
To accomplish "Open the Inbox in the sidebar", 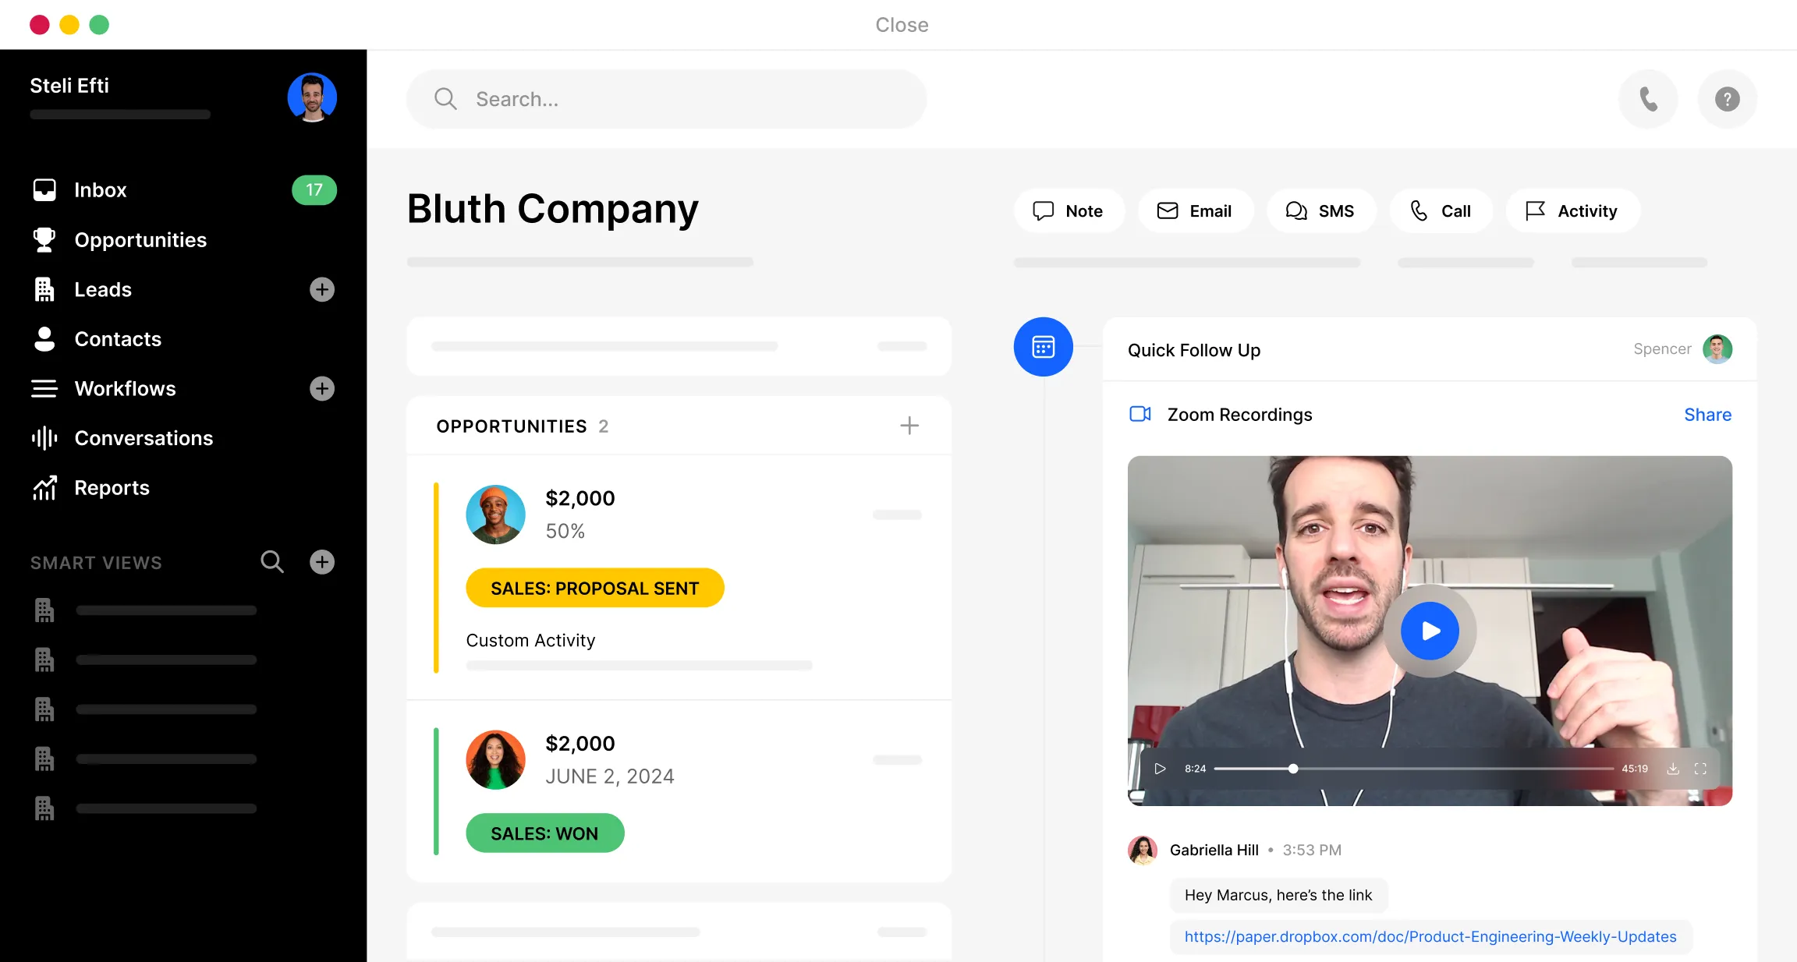I will point(100,190).
